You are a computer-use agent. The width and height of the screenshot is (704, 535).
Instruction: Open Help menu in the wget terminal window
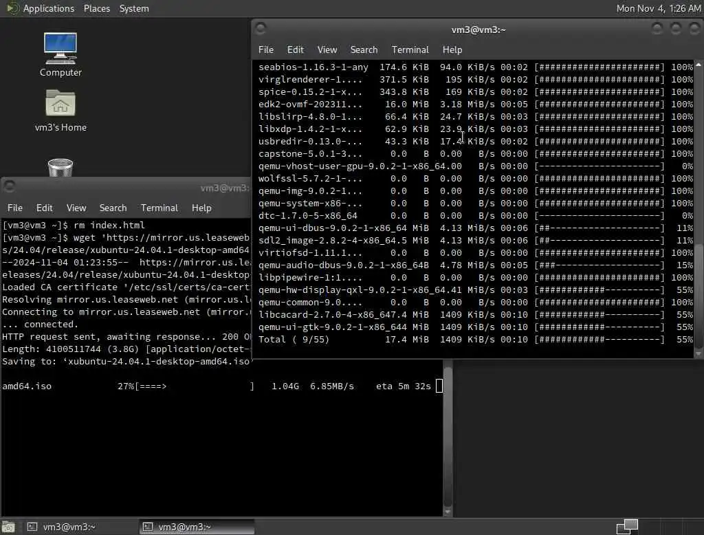(201, 208)
